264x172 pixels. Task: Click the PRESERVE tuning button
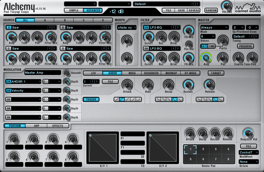[246, 46]
